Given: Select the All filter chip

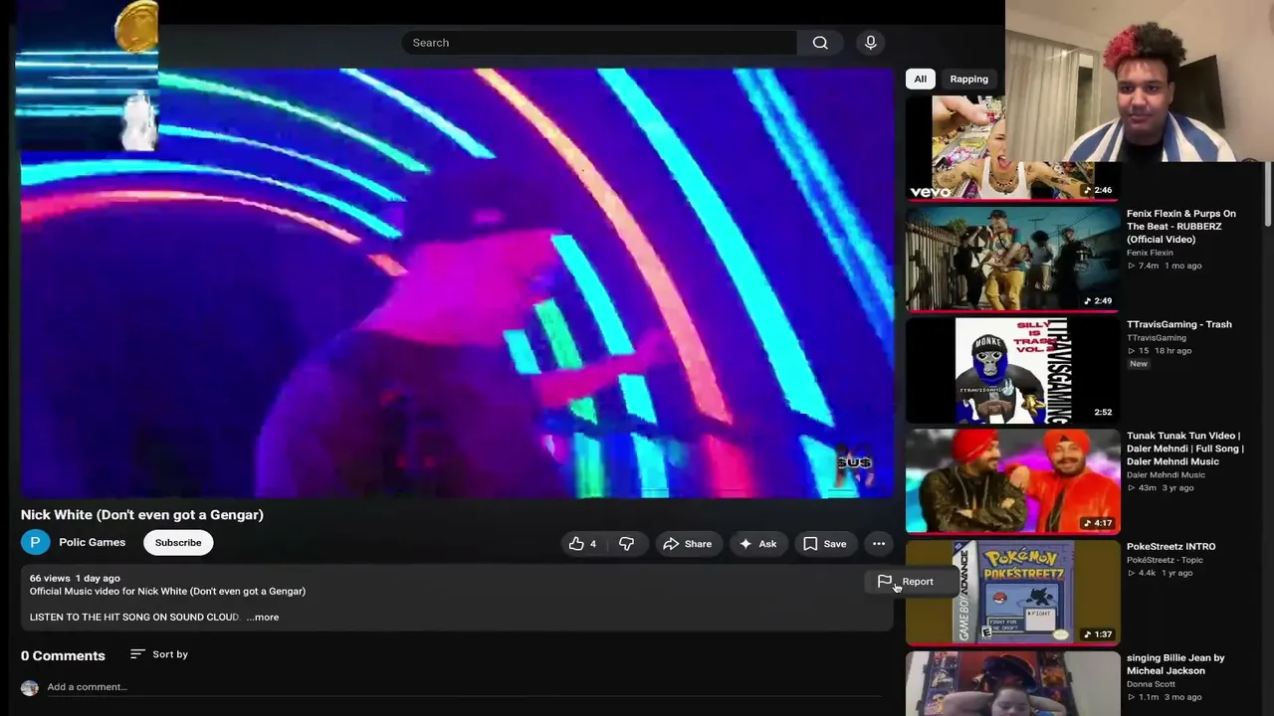Looking at the screenshot, I should 921,80.
